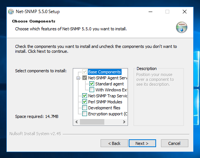Viewport: 200px width, 158px height.
Task: Enable the Development files checkbox
Action: click(84, 108)
